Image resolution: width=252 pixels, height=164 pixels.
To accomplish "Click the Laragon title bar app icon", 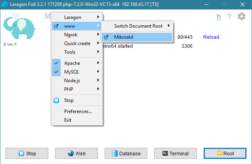I will 4,4.
